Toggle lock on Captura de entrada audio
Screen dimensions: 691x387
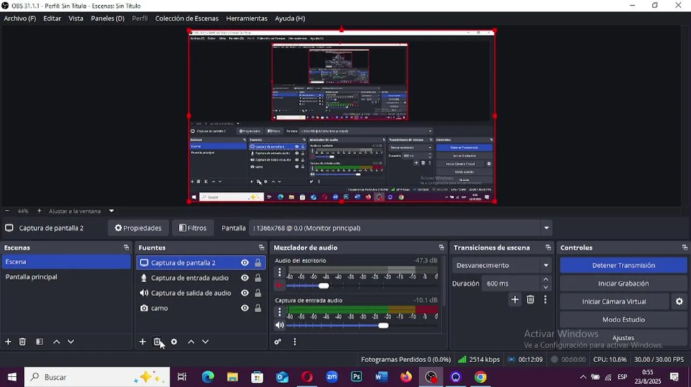click(x=258, y=278)
